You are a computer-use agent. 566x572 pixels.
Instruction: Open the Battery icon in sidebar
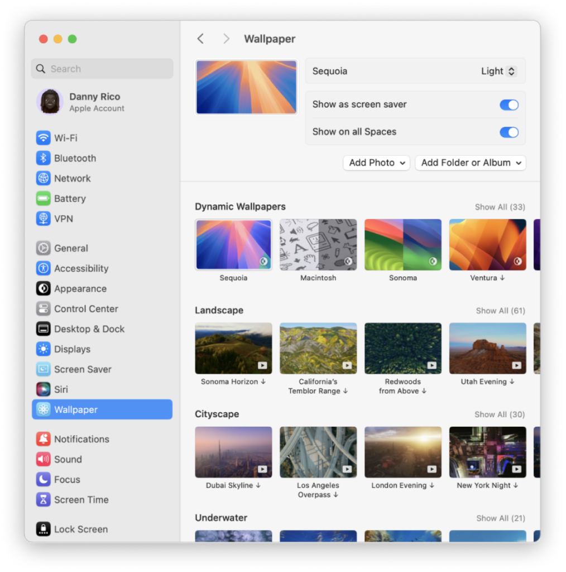click(43, 198)
